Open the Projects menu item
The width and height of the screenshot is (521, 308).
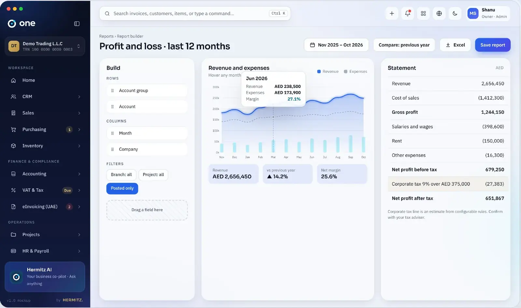45,235
